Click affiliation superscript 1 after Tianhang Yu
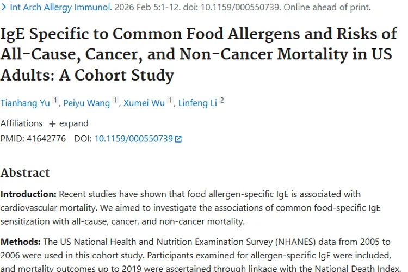This screenshot has height=272, width=408. 55,101
